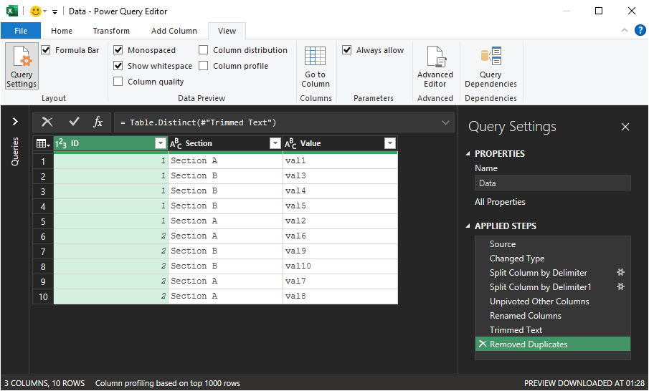Viewport: 649px width, 391px height.
Task: Switch to the Transform tab
Action: 111,31
